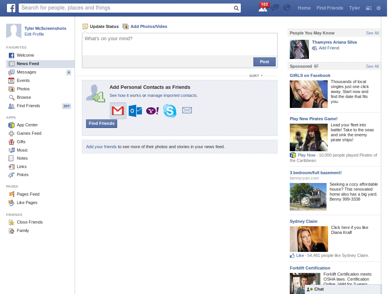Click the Pokes hand icon
The image size is (392, 294).
11,175
